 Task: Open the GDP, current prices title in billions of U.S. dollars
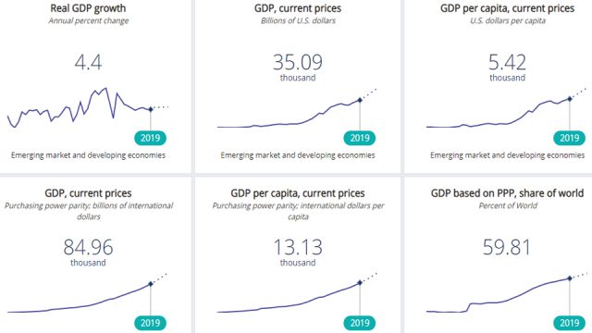coord(298,8)
